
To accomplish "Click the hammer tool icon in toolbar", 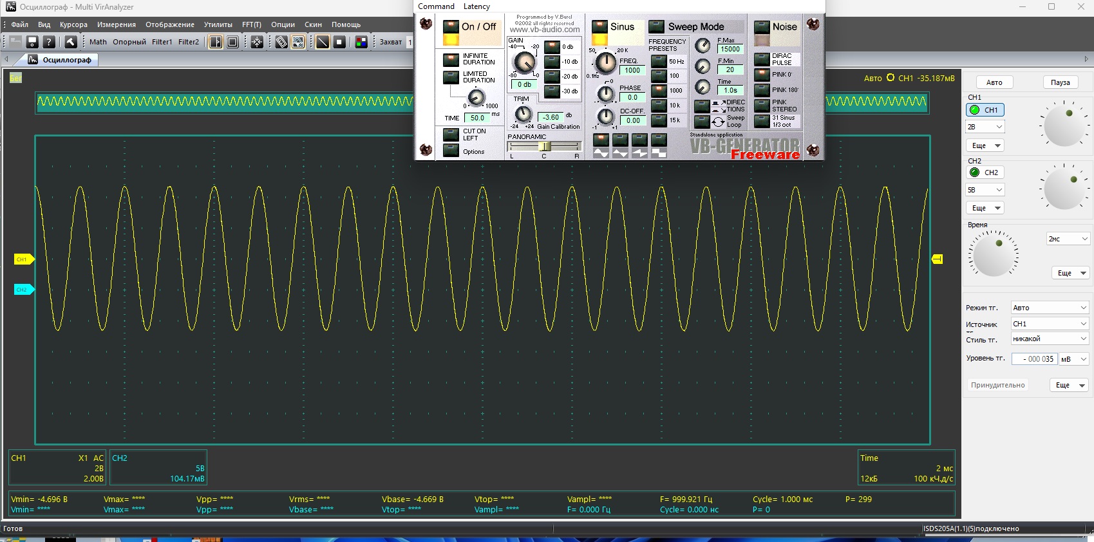I will (71, 42).
